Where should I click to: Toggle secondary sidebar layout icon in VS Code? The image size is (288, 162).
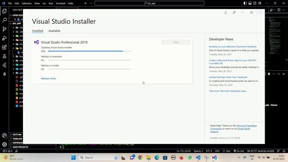[255, 3]
